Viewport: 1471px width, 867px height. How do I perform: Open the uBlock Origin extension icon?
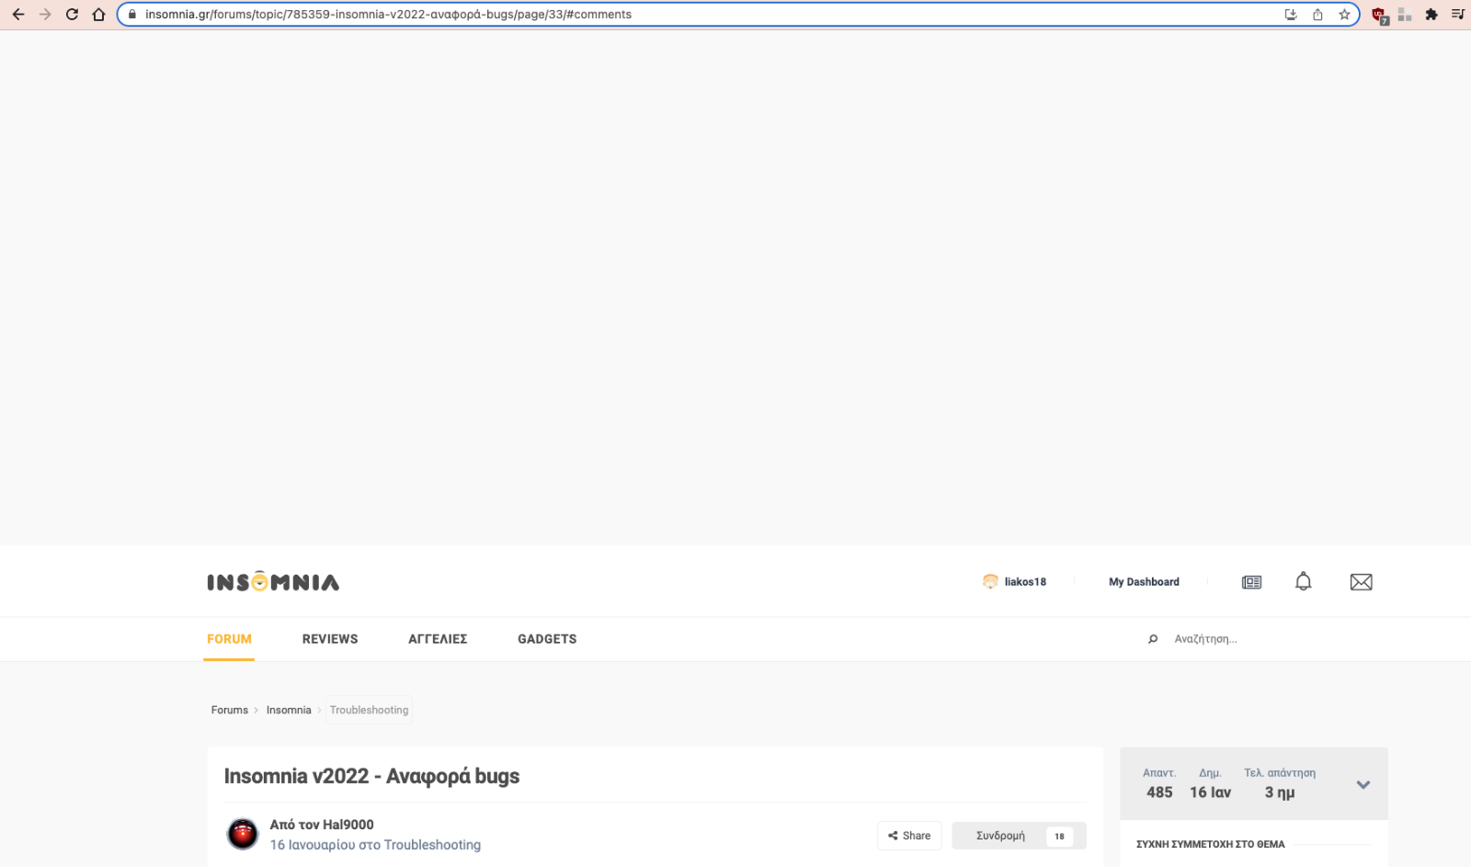click(x=1379, y=16)
